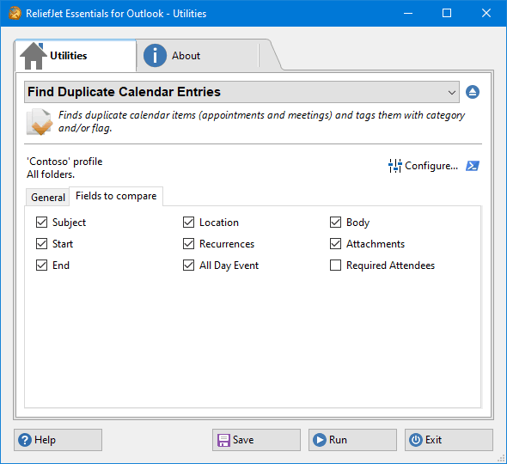Uncheck the Recurrences checkbox

point(188,244)
